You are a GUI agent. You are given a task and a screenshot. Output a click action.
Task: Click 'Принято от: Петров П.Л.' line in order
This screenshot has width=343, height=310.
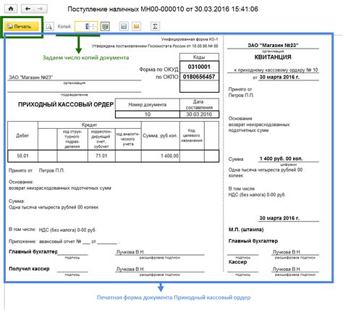pos(37,170)
